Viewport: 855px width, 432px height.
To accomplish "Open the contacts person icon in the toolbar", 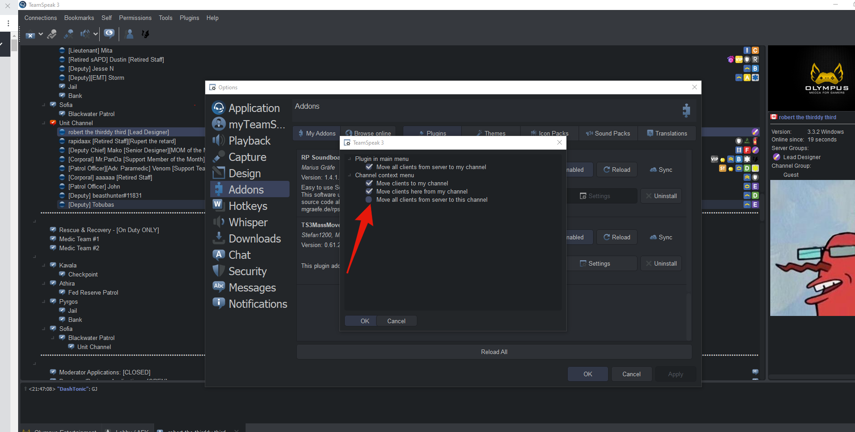I will (129, 34).
